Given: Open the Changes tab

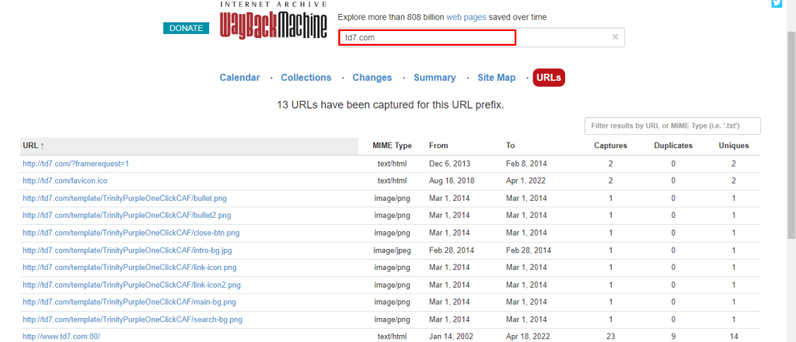Looking at the screenshot, I should coord(372,78).
